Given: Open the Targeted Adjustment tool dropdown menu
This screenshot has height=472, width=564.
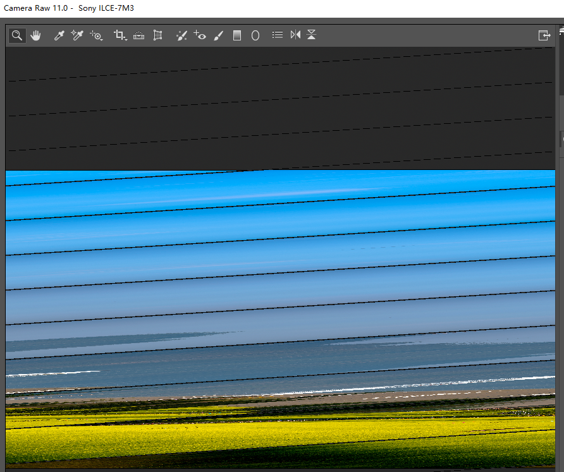Looking at the screenshot, I should click(x=101, y=39).
